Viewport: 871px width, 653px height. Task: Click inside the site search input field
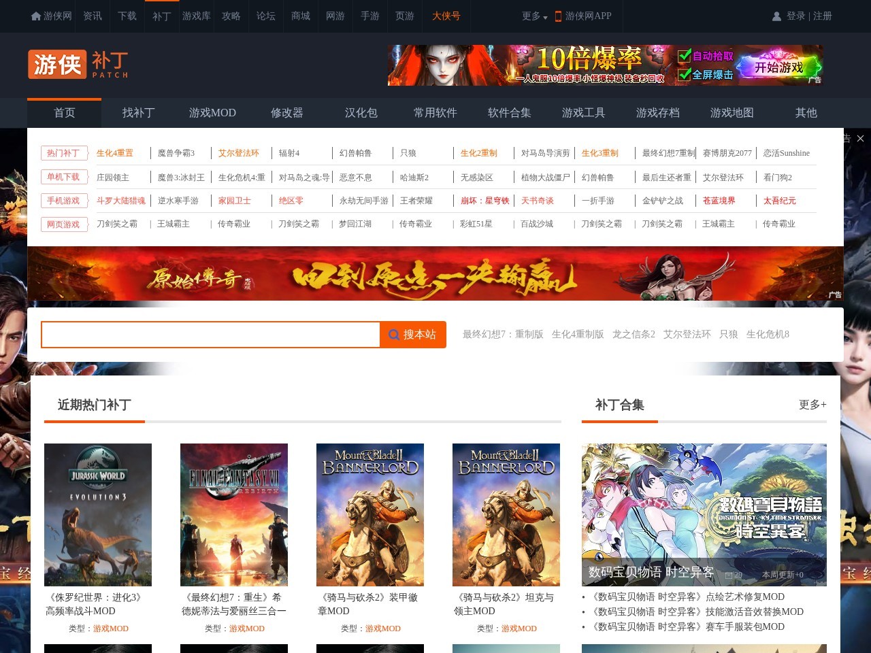[x=210, y=335]
